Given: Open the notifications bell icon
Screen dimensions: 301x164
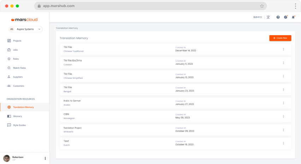Looking at the screenshot, I should tap(293, 17).
